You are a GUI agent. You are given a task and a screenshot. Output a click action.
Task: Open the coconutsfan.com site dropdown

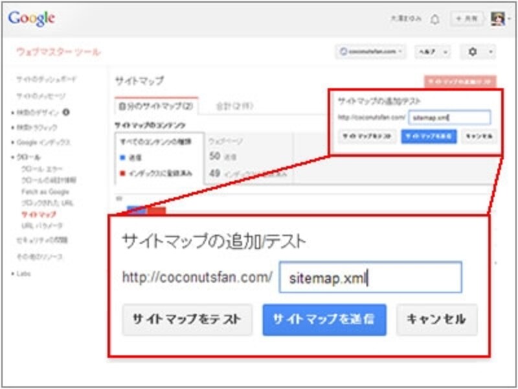(370, 52)
